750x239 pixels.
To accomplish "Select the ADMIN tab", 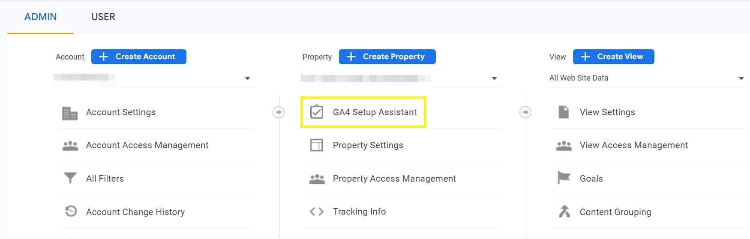I will (x=40, y=17).
